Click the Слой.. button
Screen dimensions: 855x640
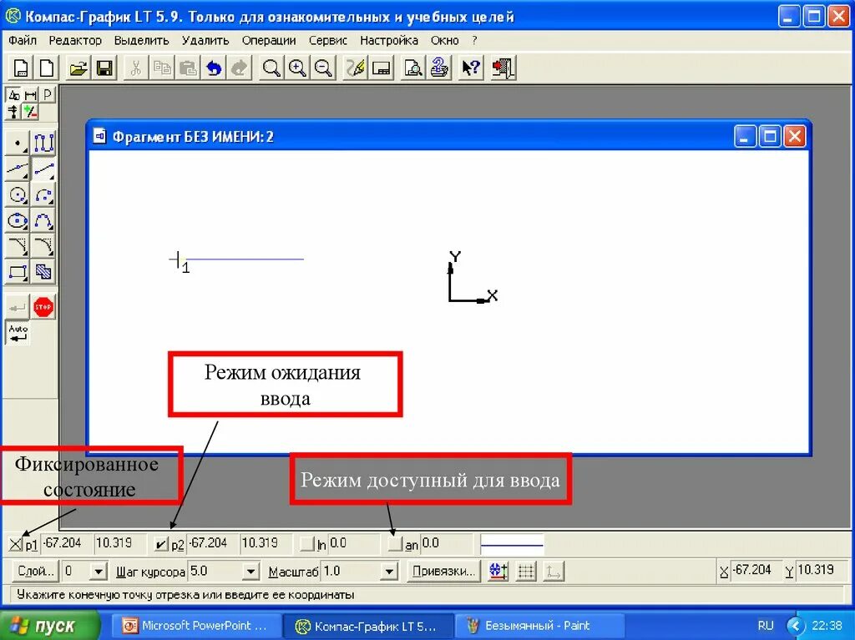click(x=35, y=572)
